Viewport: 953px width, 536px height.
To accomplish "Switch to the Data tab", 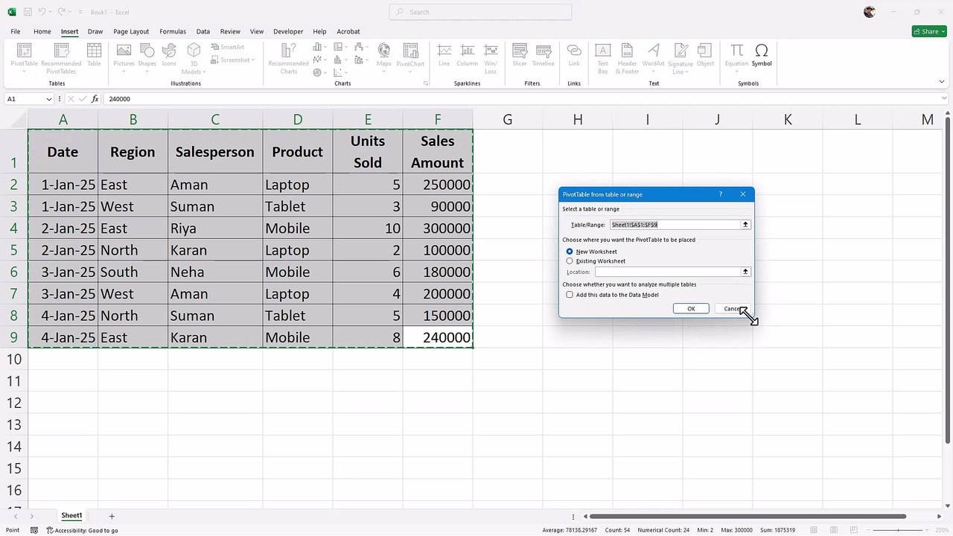I will (x=203, y=31).
